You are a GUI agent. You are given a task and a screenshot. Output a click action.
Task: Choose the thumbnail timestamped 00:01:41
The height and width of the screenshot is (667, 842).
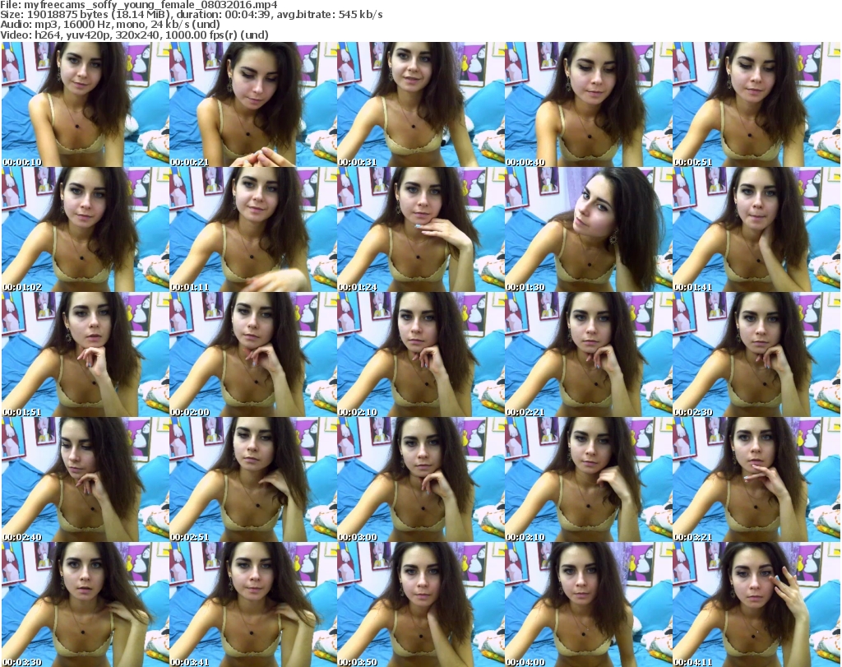(x=756, y=229)
